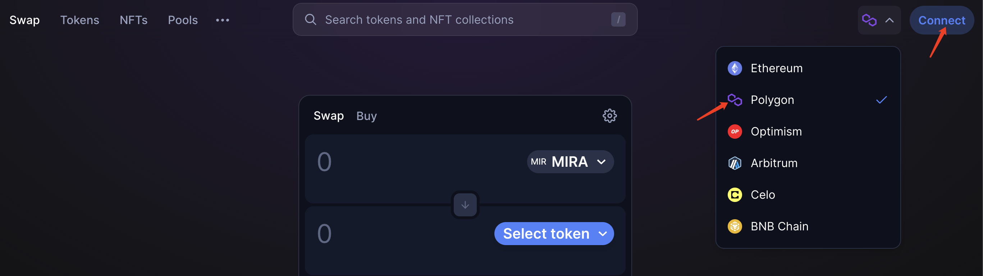Click the yellow Celo icon
983x276 pixels.
click(735, 195)
